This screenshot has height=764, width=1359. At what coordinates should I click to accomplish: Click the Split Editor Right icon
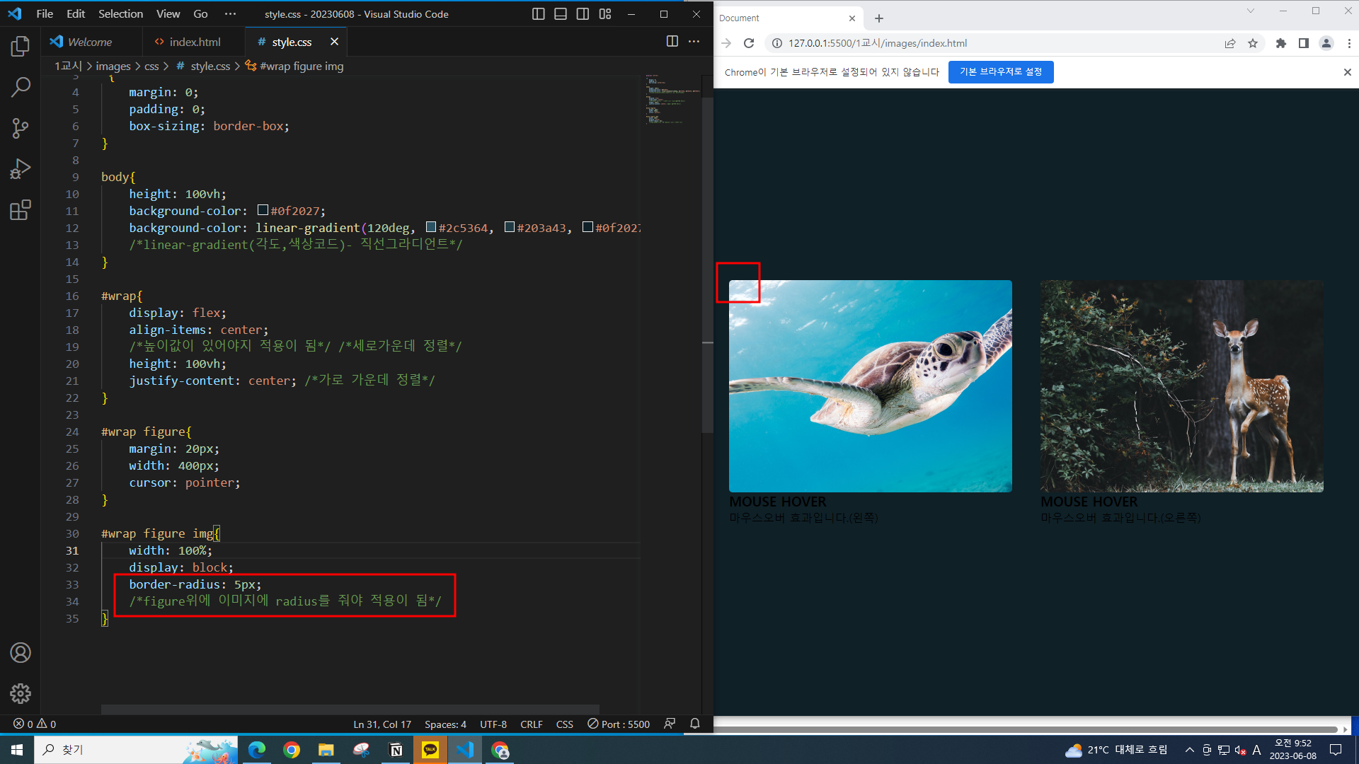(x=672, y=42)
